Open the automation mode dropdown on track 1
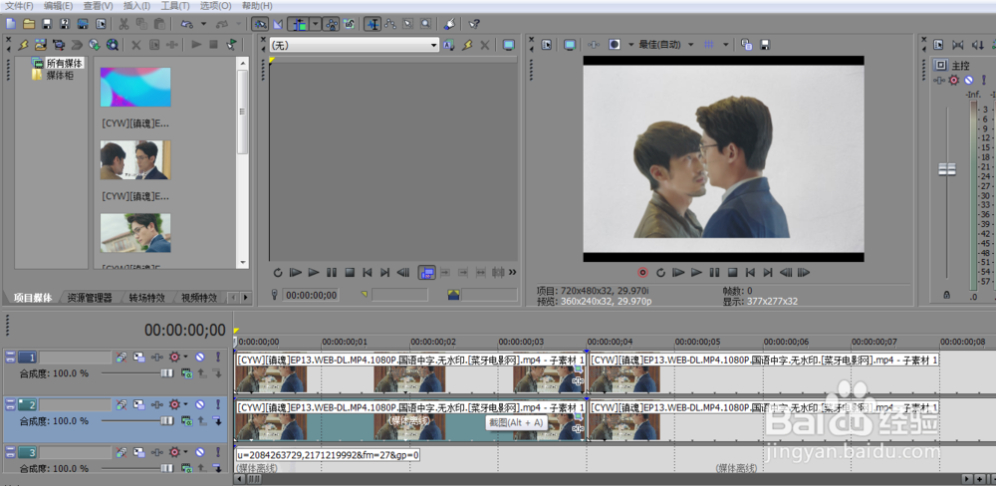The width and height of the screenshot is (996, 486). click(x=185, y=358)
